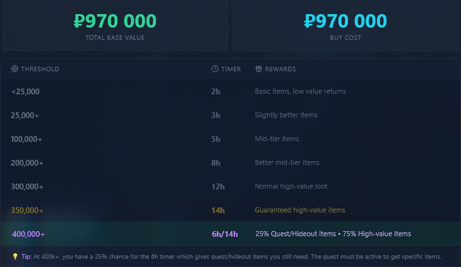The image size is (461, 267).
Task: Select the Buy Cost card
Action: pyautogui.click(x=345, y=25)
